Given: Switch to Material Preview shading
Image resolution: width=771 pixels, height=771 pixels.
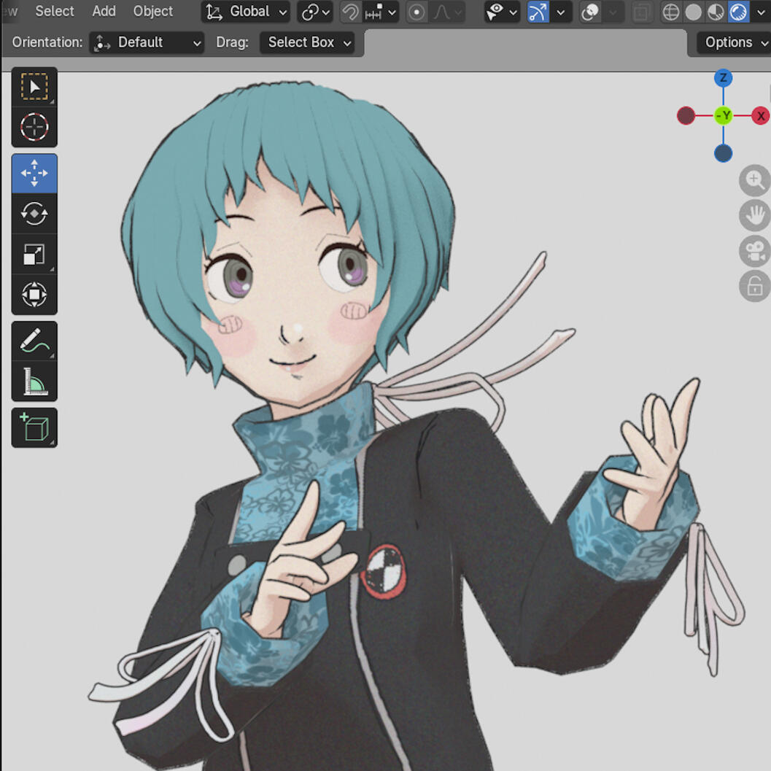Looking at the screenshot, I should click(716, 12).
